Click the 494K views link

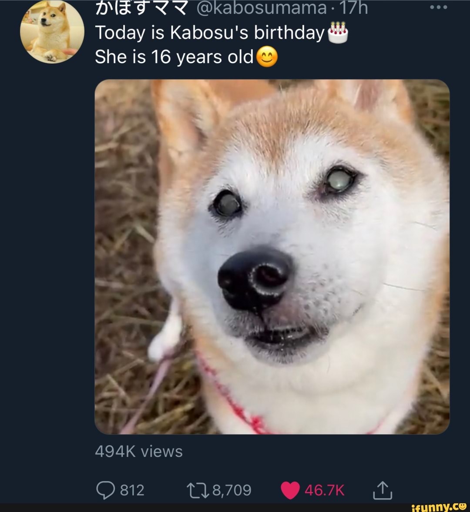[138, 451]
